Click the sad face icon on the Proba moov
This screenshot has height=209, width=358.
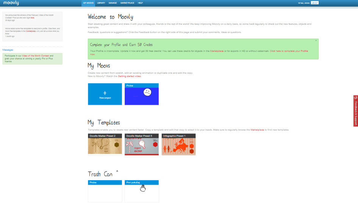coord(147,92)
